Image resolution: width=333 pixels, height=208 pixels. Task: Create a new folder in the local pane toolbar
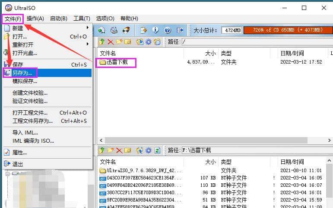(111, 150)
